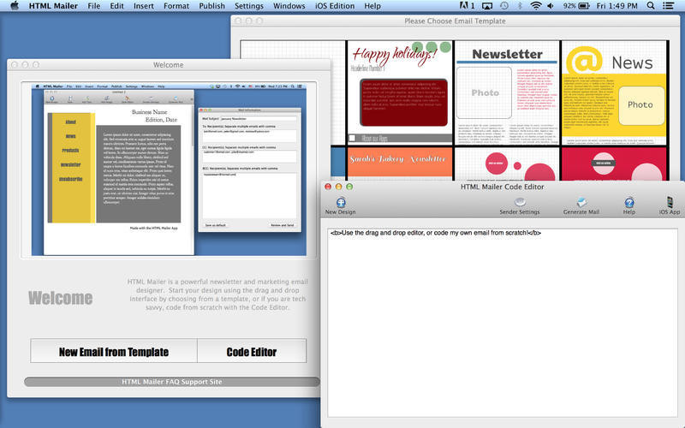This screenshot has height=428, width=685.
Task: Select the white template with pink circles
Action: pyautogui.click(x=507, y=163)
